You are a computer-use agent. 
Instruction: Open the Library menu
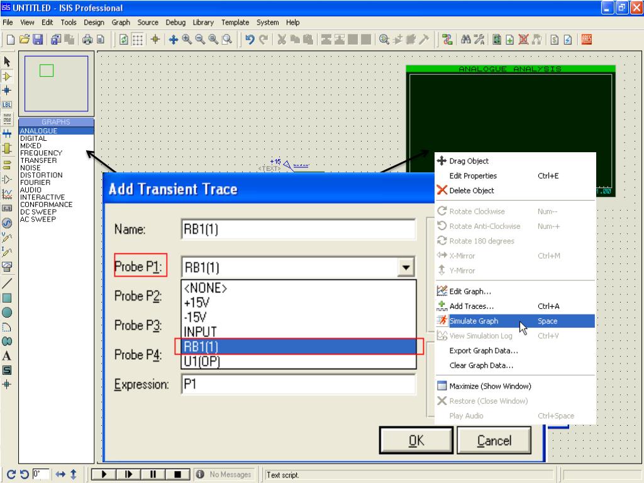203,22
